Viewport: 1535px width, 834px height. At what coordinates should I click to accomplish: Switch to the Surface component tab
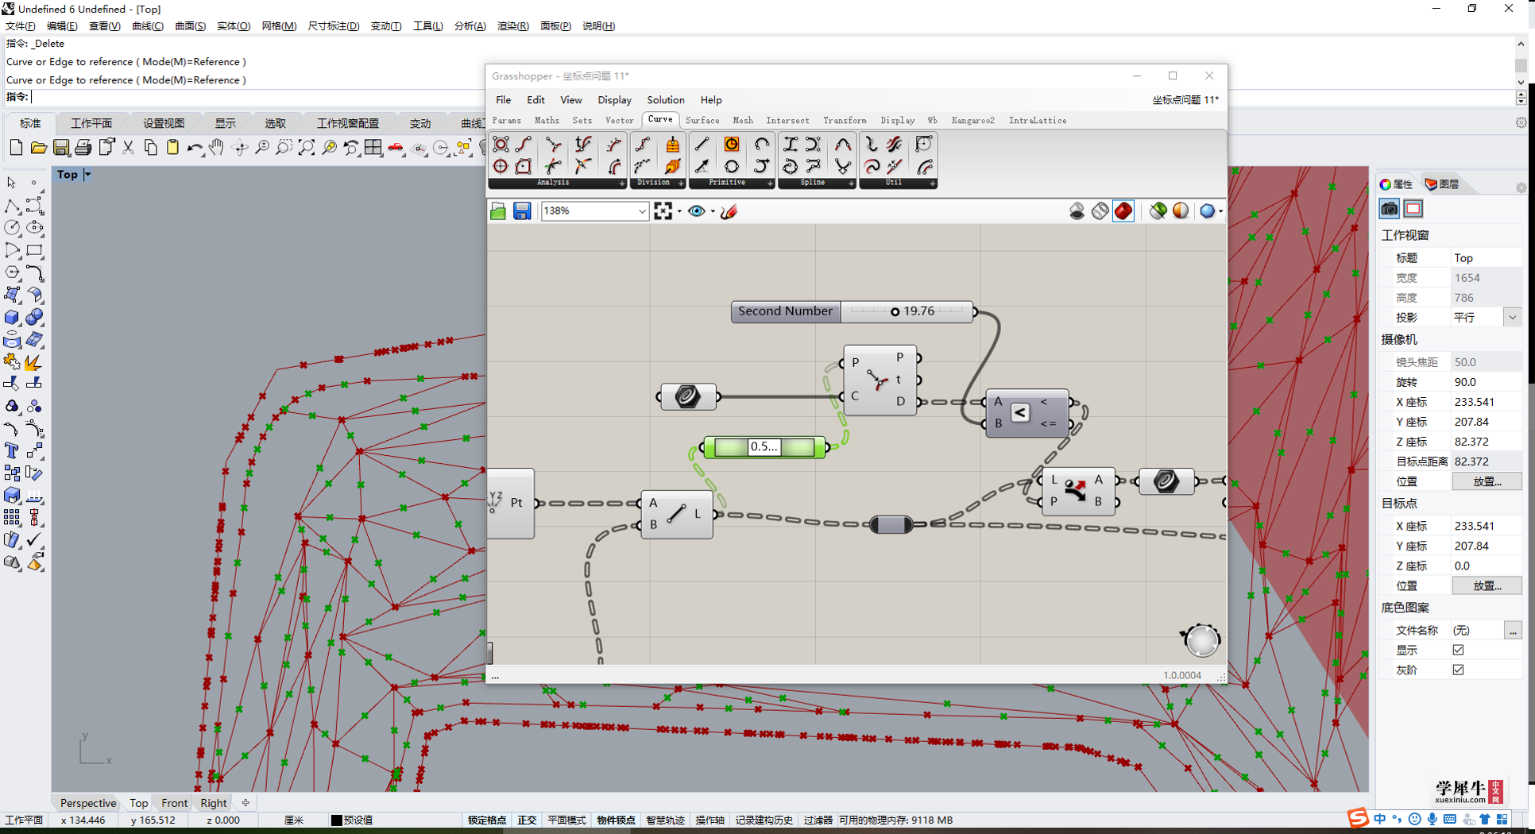click(702, 121)
